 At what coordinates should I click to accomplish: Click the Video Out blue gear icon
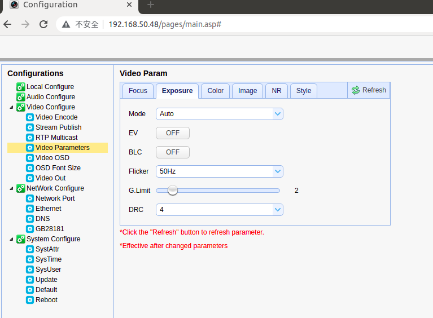30,178
